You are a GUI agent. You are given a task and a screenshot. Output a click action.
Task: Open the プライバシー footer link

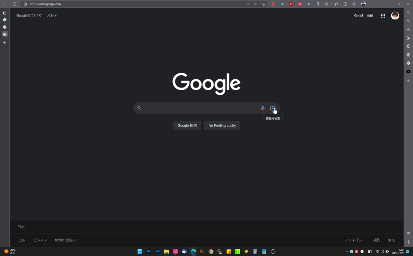(x=355, y=240)
